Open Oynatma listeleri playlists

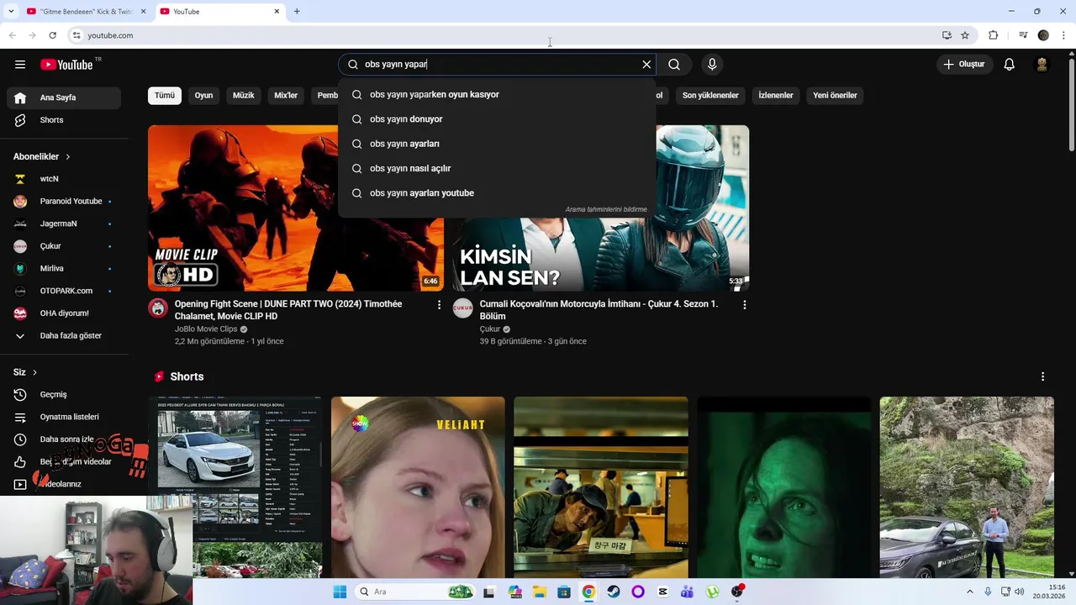(64, 417)
